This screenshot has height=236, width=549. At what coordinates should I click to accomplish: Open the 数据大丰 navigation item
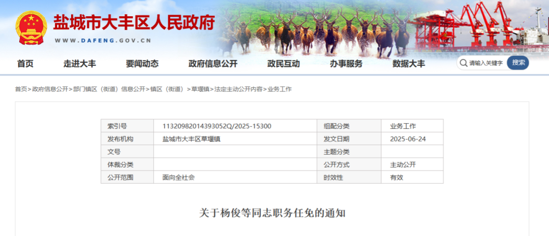[x=409, y=63]
